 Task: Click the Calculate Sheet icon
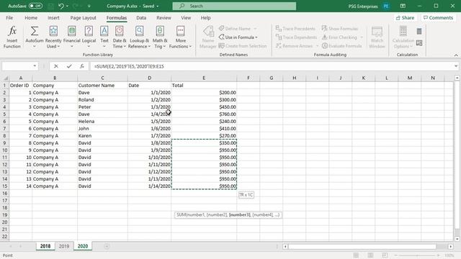coord(419,43)
